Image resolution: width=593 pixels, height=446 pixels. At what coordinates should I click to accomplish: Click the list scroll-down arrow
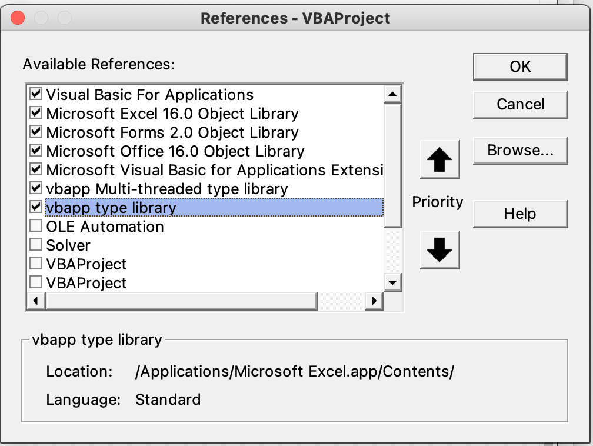click(392, 282)
